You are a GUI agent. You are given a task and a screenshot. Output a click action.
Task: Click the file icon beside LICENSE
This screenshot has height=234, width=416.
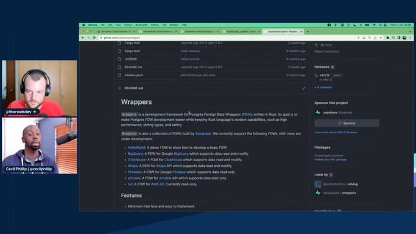[x=120, y=59]
